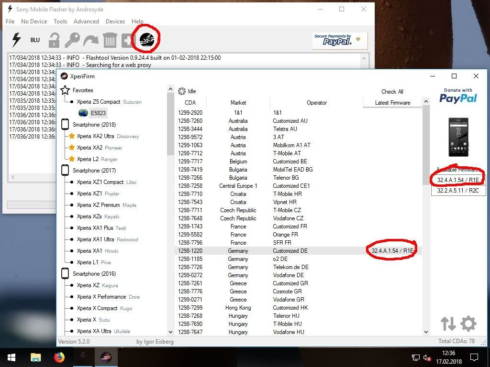Screen dimensions: 490x367
Task: Click the up-down arrows icon in XperiFirm
Action: point(448,324)
